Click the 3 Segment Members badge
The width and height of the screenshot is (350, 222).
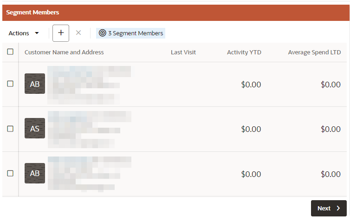click(130, 33)
